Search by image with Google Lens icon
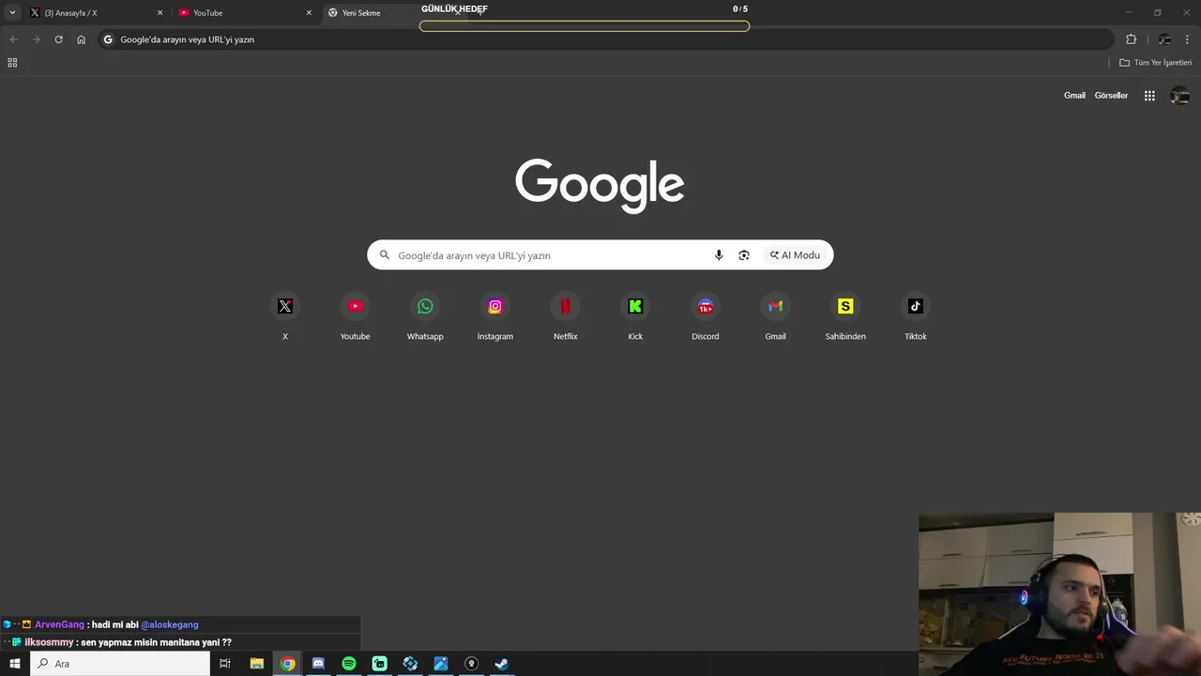Image resolution: width=1201 pixels, height=676 pixels. 744,255
